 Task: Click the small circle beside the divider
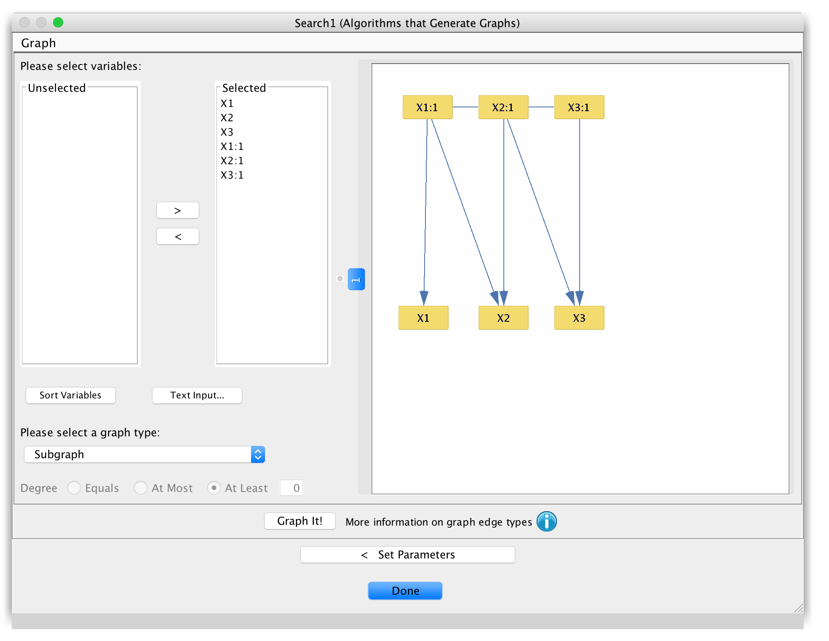click(x=340, y=279)
